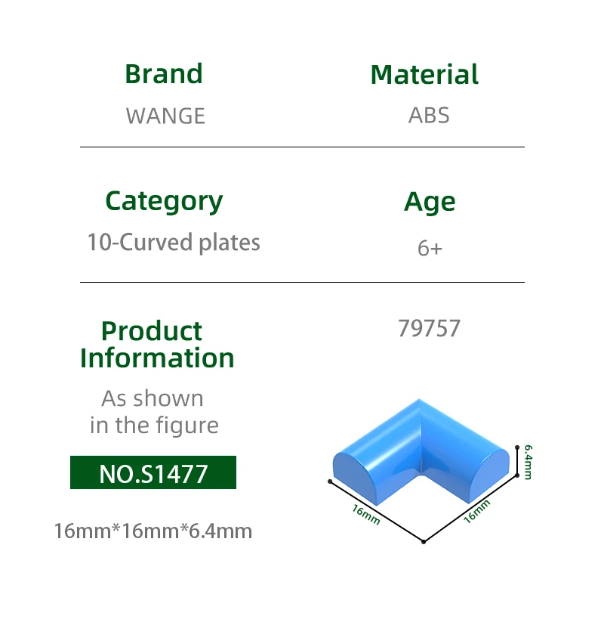Viewport: 604px width, 644px height.
Task: Open the 10-Curved plates category text
Action: point(174,243)
